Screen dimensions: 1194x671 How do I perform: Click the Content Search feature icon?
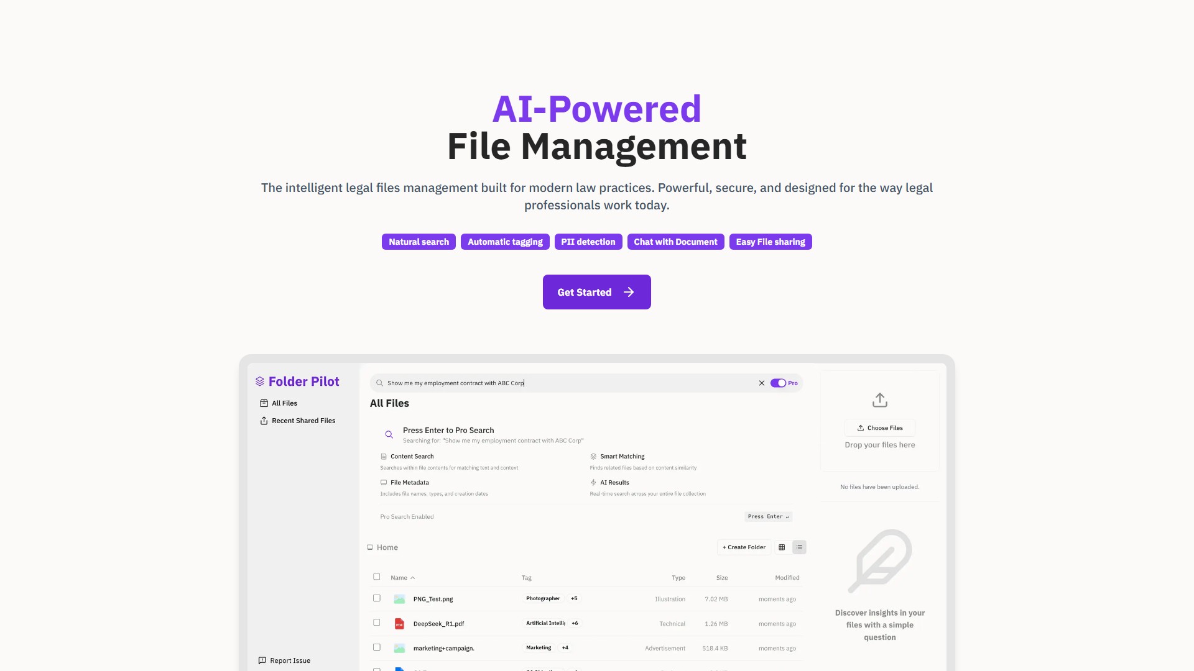point(384,455)
